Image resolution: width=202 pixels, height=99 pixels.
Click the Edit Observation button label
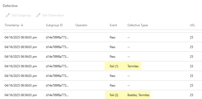point(53,15)
